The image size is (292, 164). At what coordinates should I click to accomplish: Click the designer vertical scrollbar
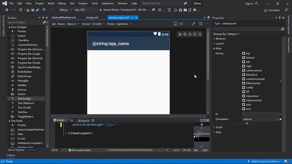pos(208,55)
